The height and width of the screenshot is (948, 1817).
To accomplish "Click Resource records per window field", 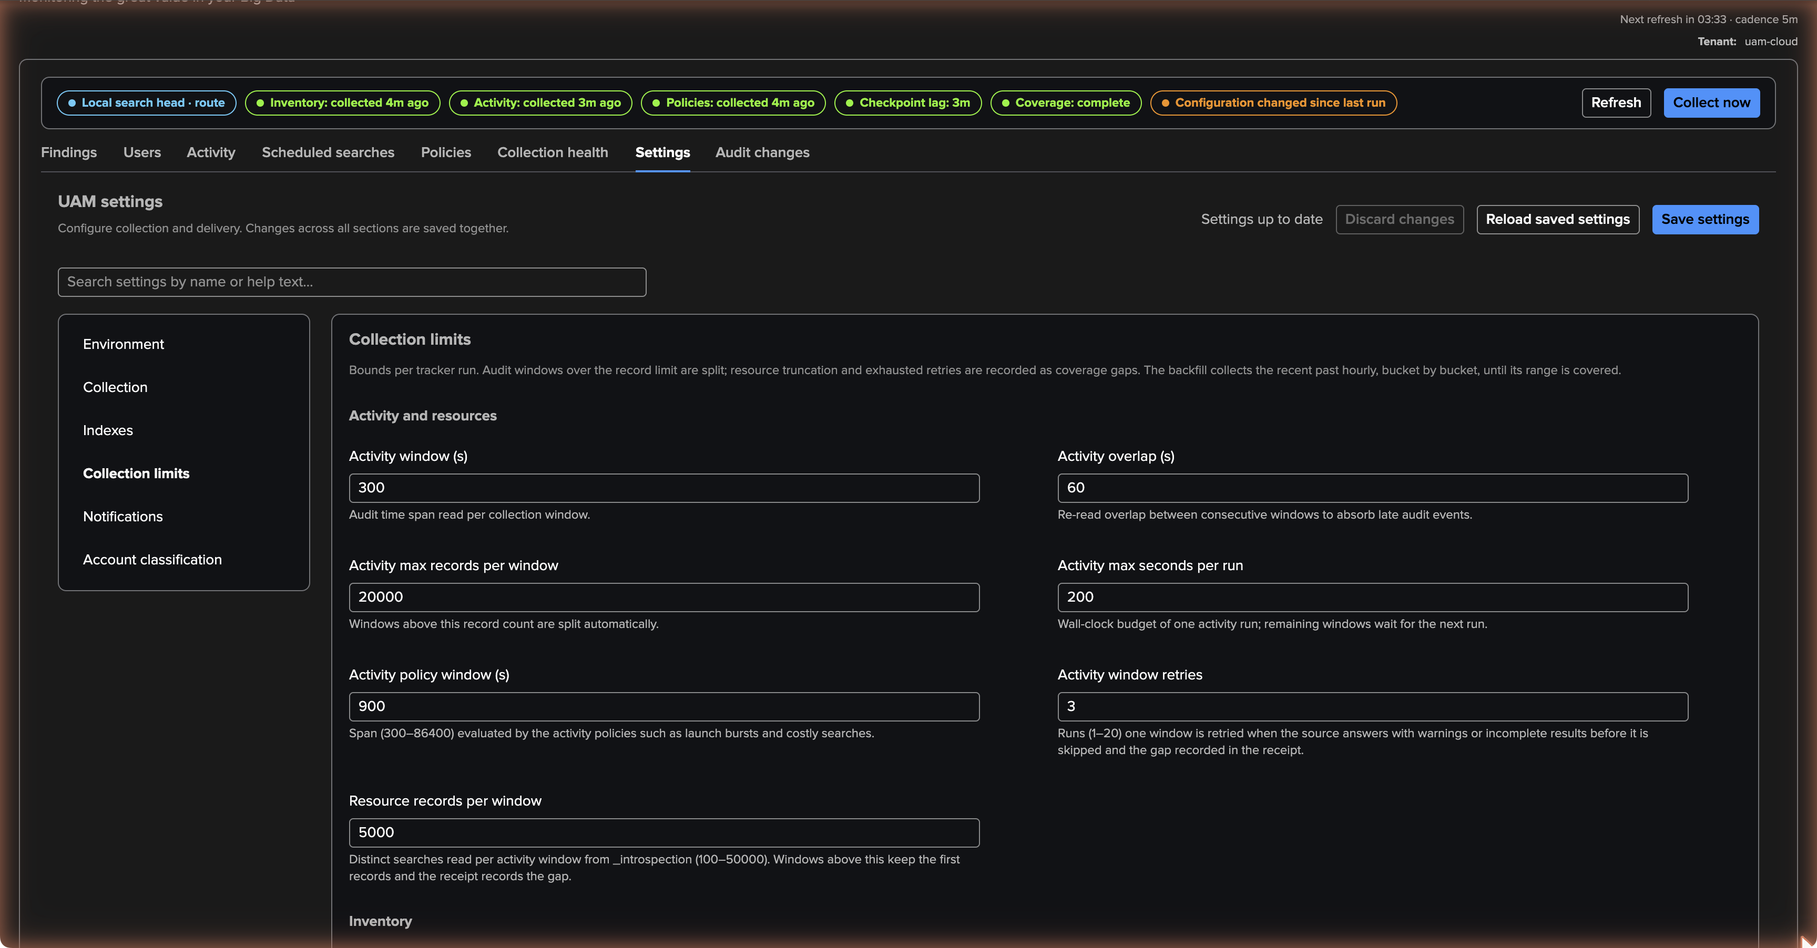I will point(663,832).
